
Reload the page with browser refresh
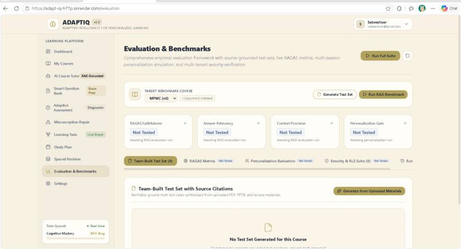[x=17, y=9]
